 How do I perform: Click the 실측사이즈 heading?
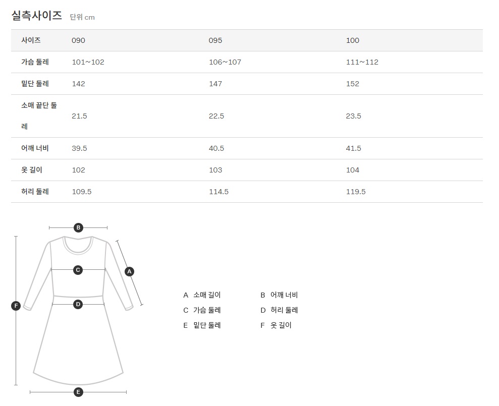(x=37, y=16)
